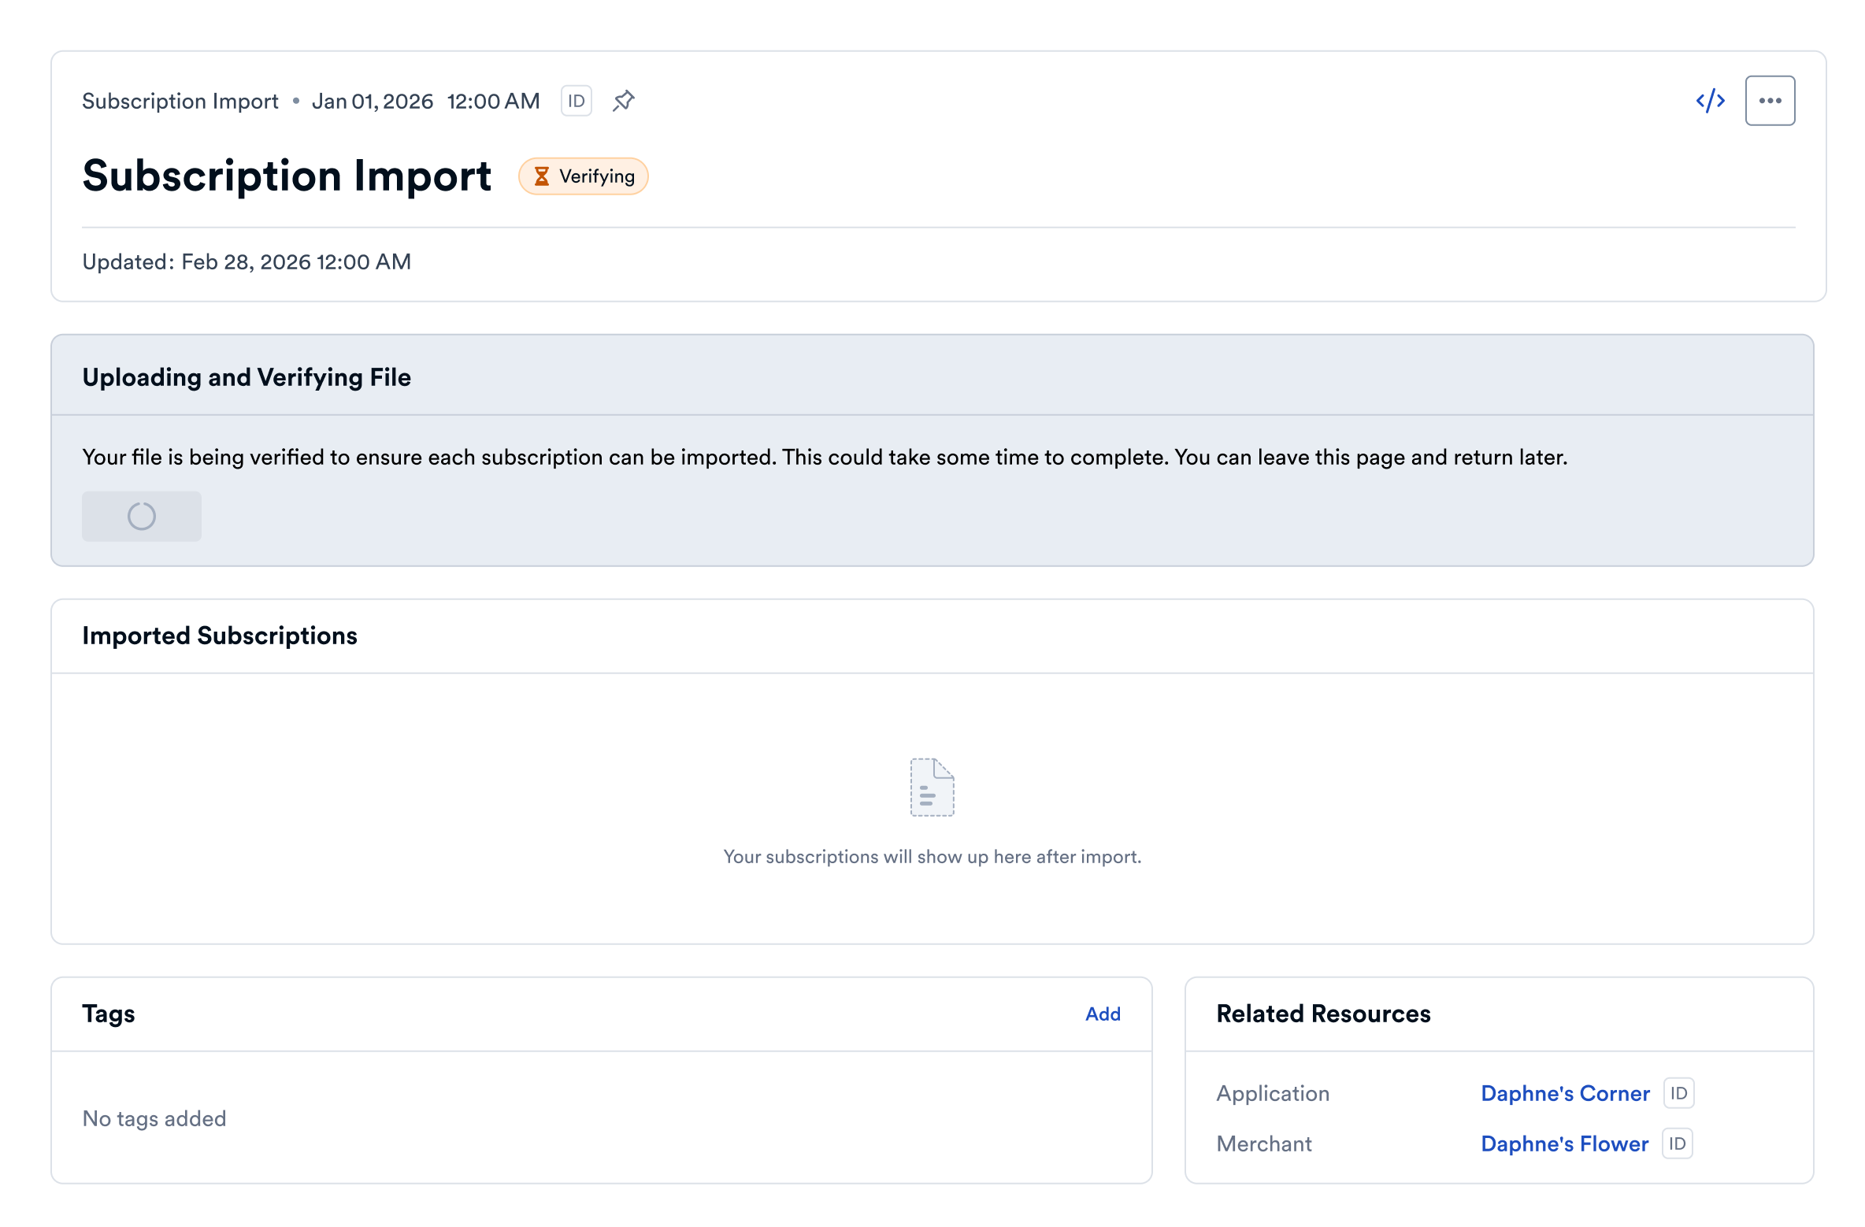Click the Related Resources heading
The image size is (1865, 1227).
pos(1323,1014)
